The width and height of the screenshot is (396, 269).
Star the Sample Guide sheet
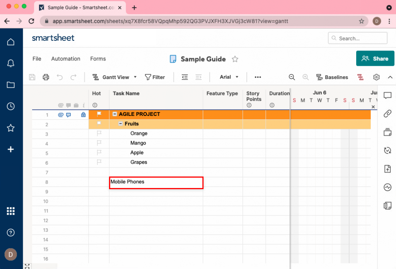click(235, 59)
